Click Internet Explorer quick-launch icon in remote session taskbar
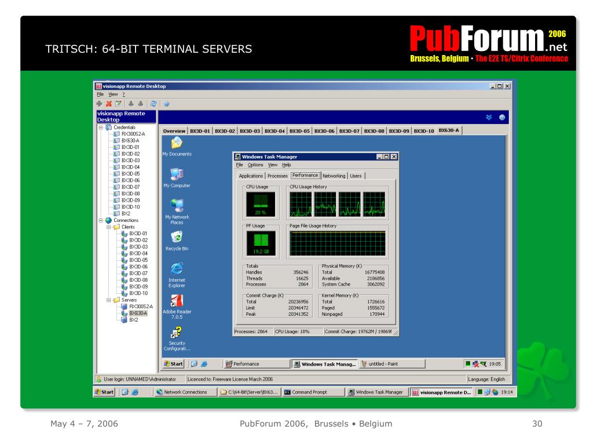The height and width of the screenshot is (445, 593). pos(204,364)
